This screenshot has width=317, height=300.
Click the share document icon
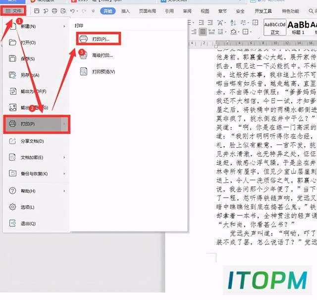pyautogui.click(x=12, y=141)
